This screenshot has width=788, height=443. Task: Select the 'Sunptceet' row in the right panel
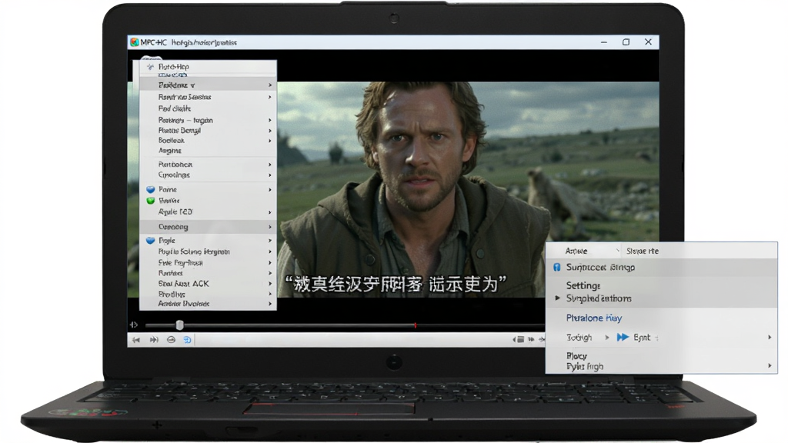coord(661,267)
